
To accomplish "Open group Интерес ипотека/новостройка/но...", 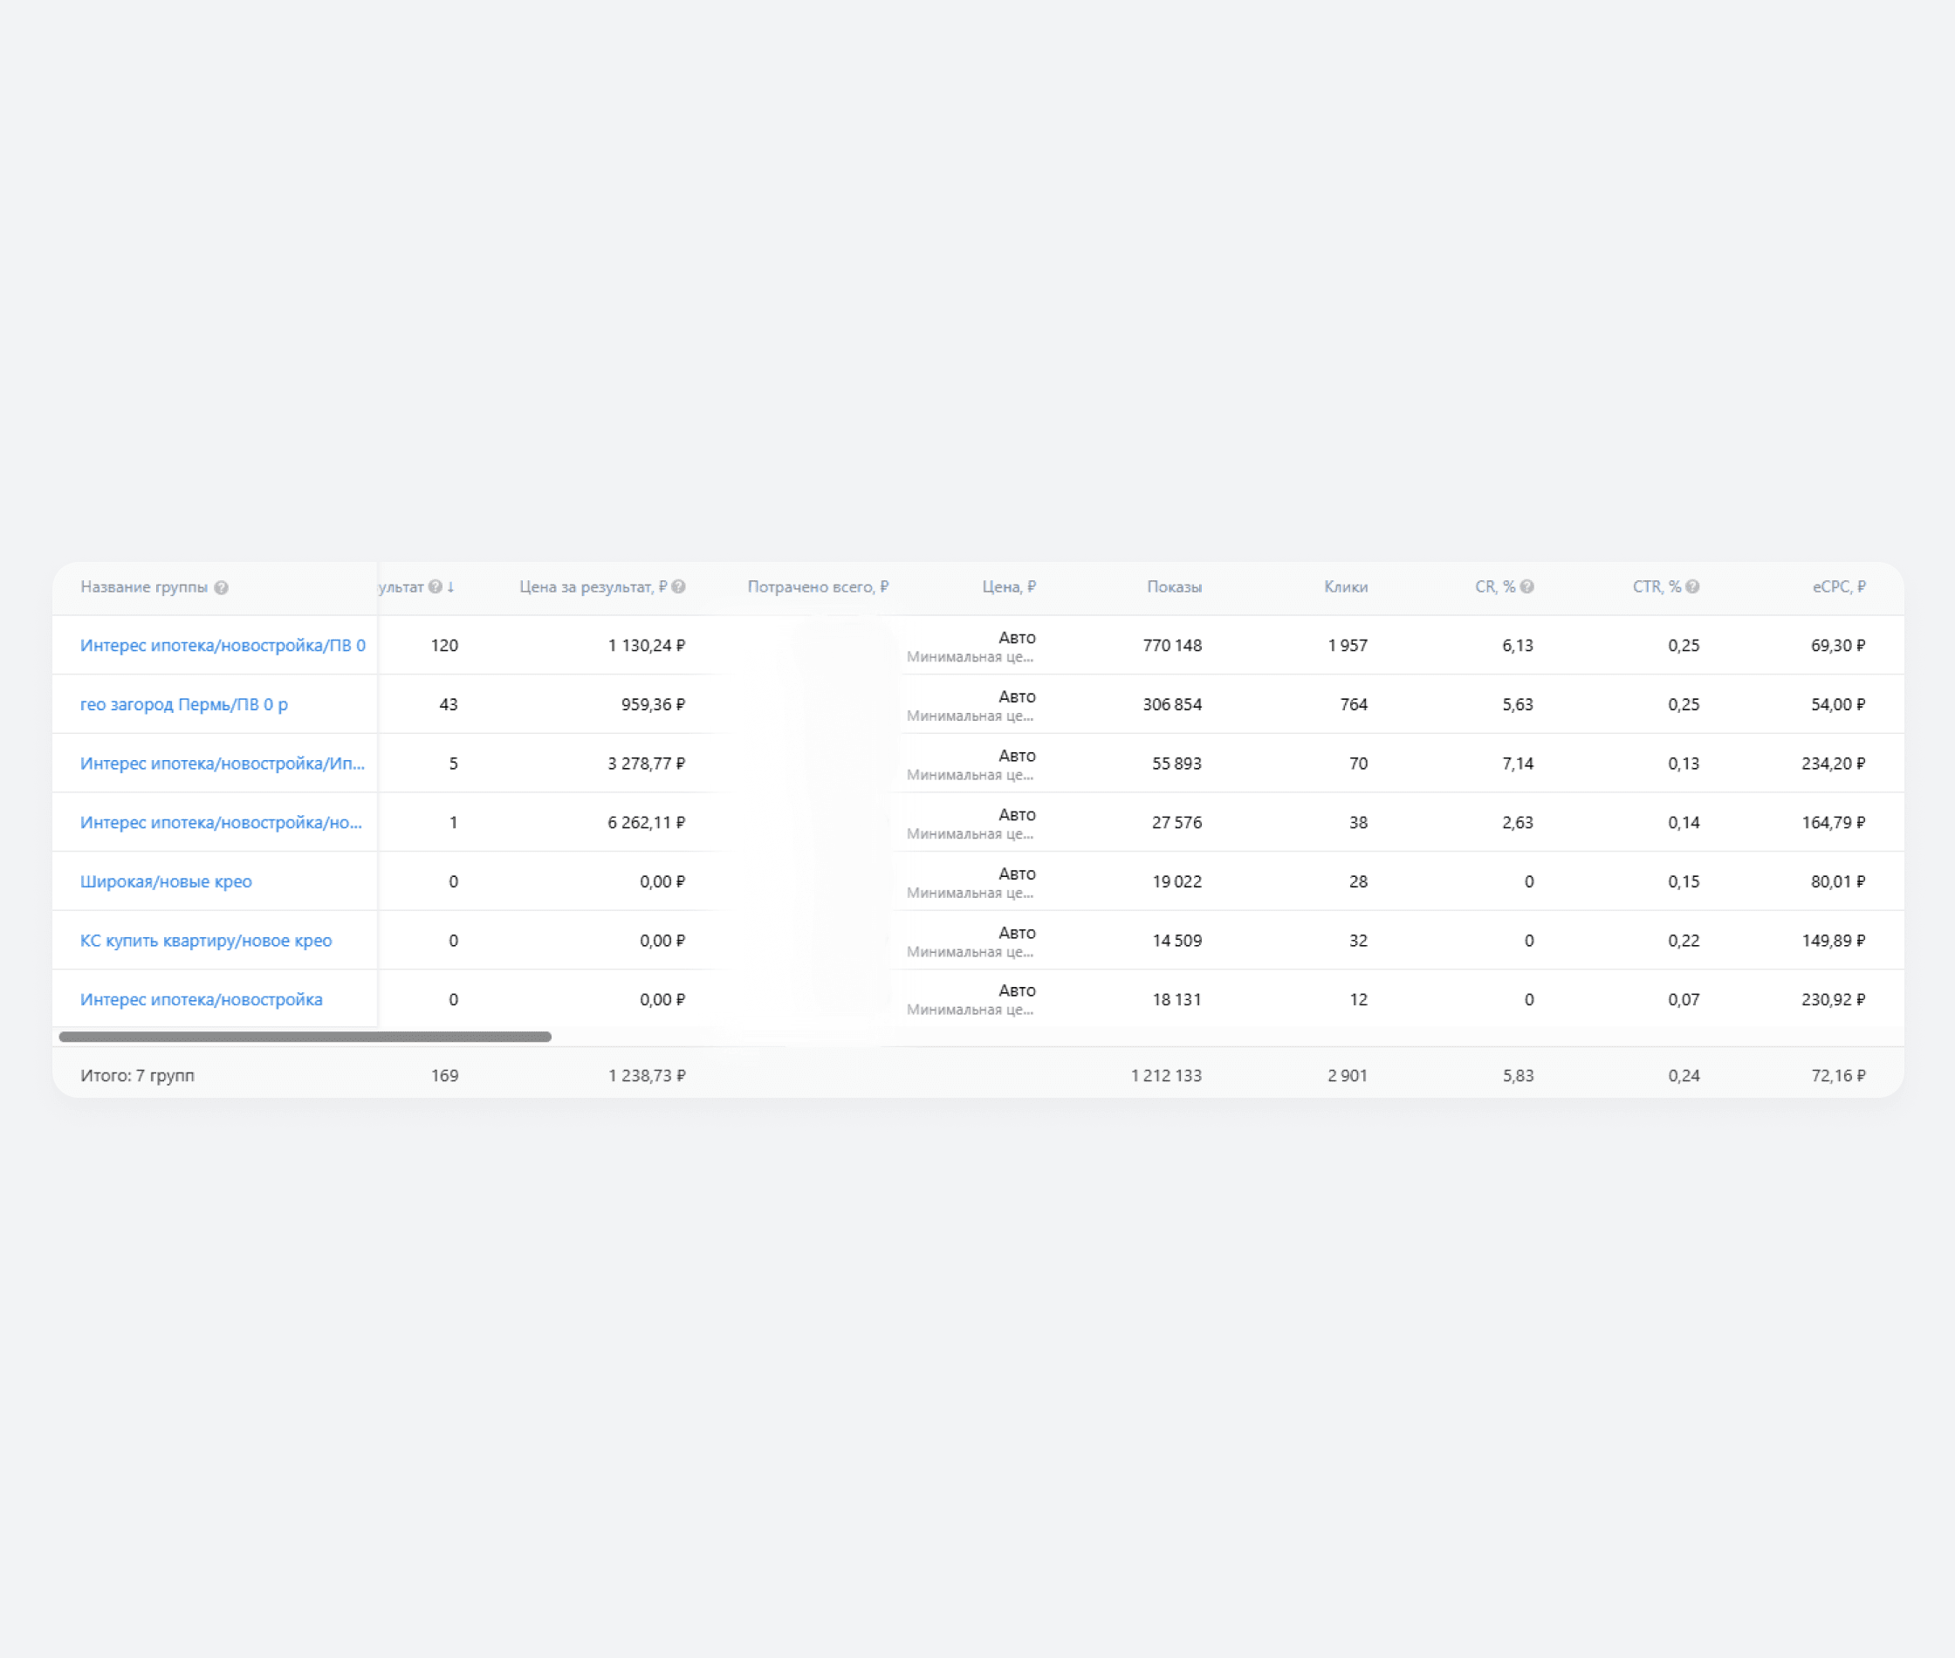I will tap(221, 824).
